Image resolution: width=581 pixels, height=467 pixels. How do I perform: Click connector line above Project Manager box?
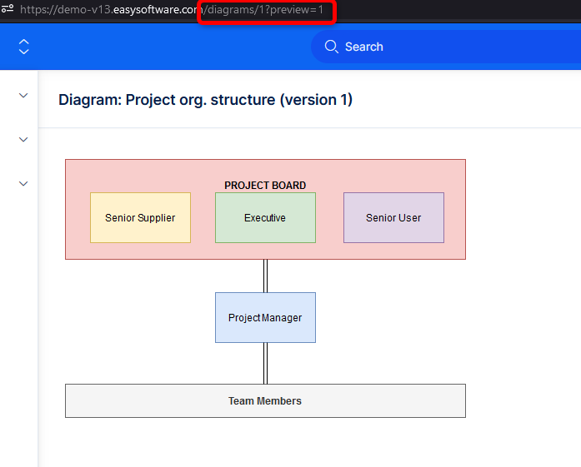(x=265, y=276)
